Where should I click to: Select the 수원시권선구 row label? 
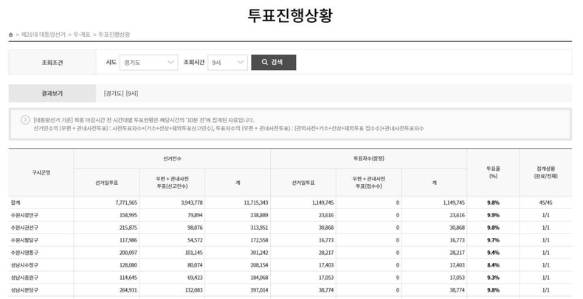(x=24, y=228)
